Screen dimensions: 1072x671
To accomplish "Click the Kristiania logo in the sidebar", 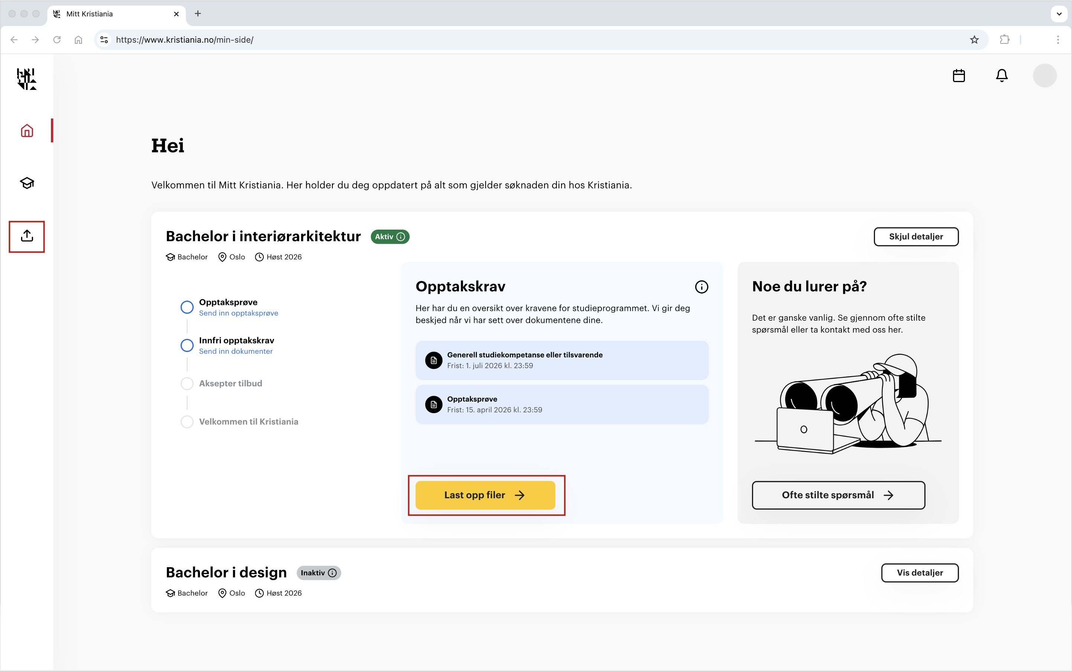I will coord(27,79).
